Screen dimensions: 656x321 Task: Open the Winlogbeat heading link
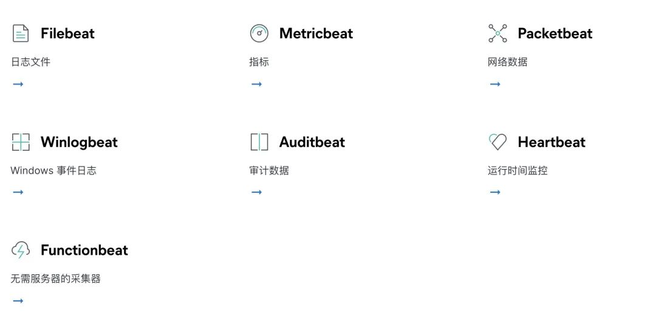(79, 142)
